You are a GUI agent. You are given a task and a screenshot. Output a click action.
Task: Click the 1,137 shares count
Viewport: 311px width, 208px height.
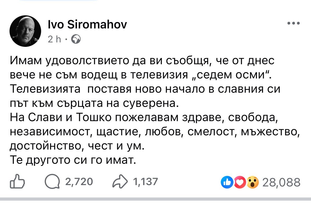pos(146,182)
